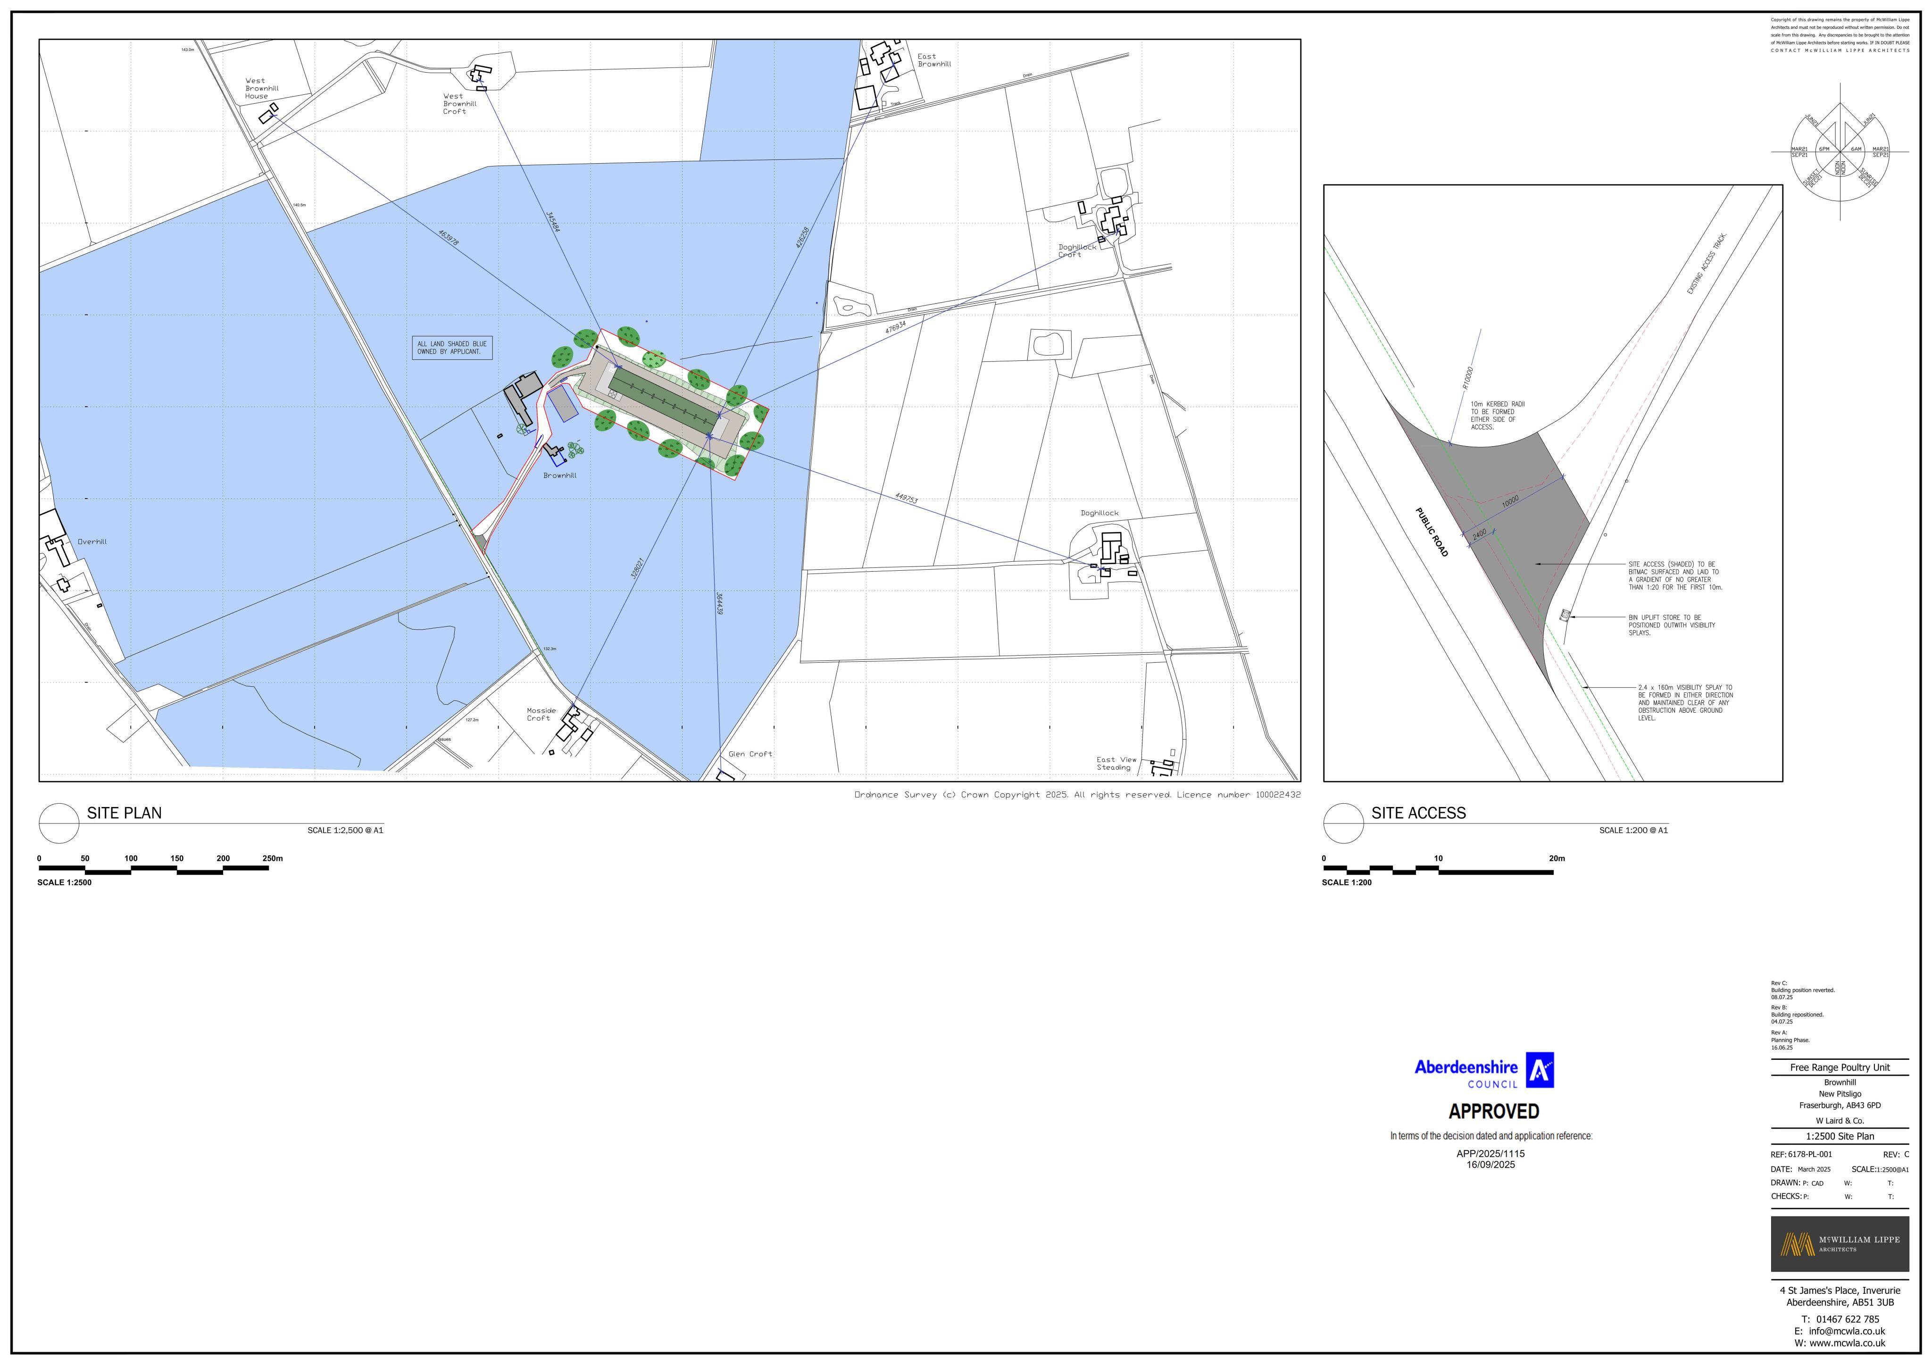Click the '10m KERBED RADII' note
1932x1365 pixels.
[1497, 416]
